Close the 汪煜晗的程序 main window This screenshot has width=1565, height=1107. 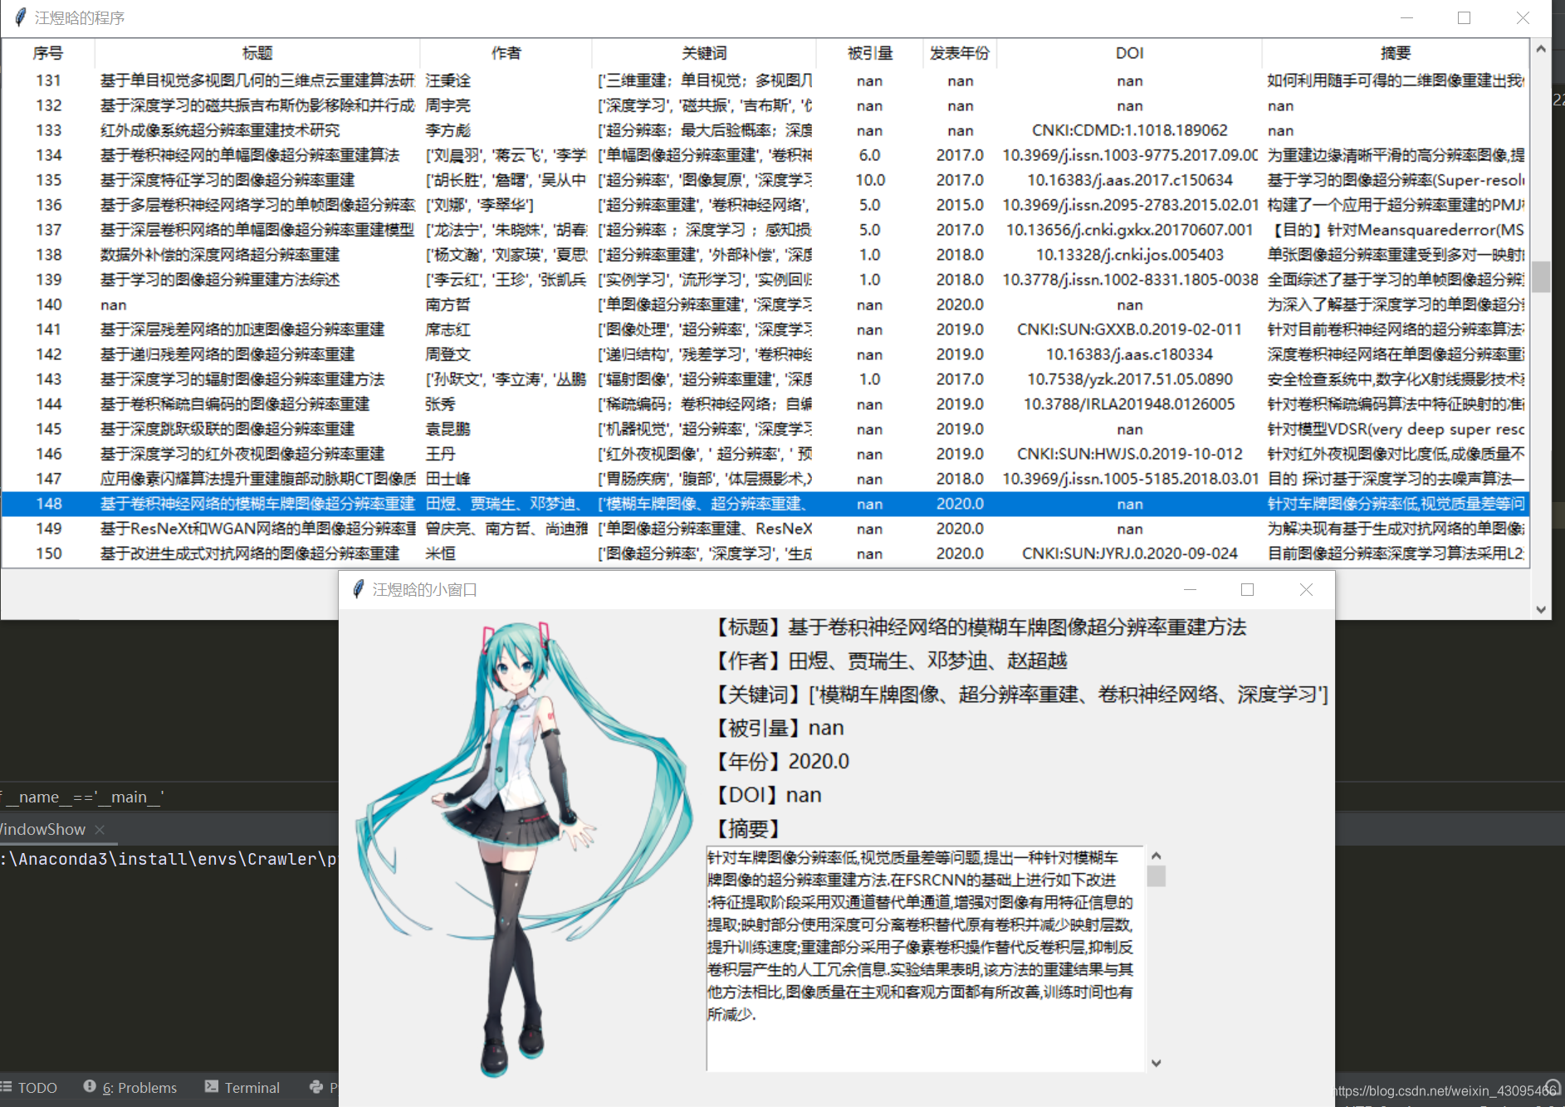tap(1523, 17)
